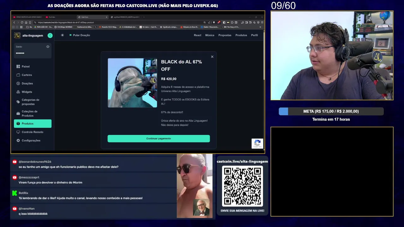This screenshot has height=227, width=404.
Task: Click the reCAPTCHA badge
Action: pyautogui.click(x=257, y=143)
